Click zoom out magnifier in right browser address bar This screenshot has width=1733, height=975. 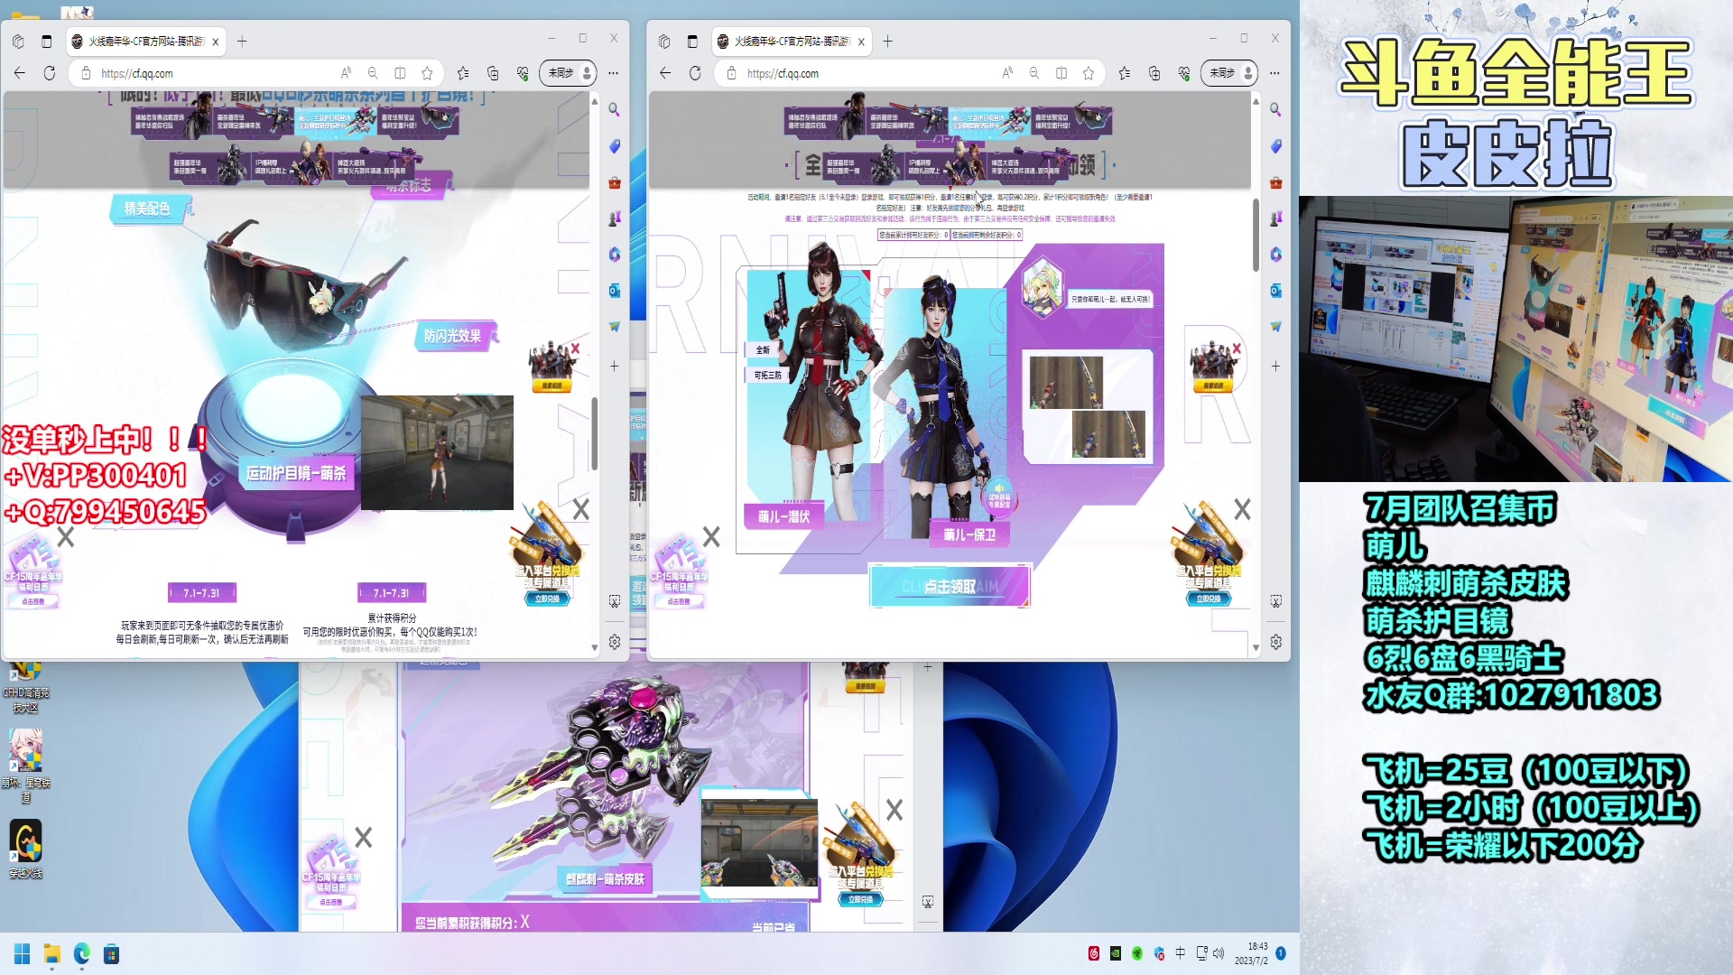1034,73
